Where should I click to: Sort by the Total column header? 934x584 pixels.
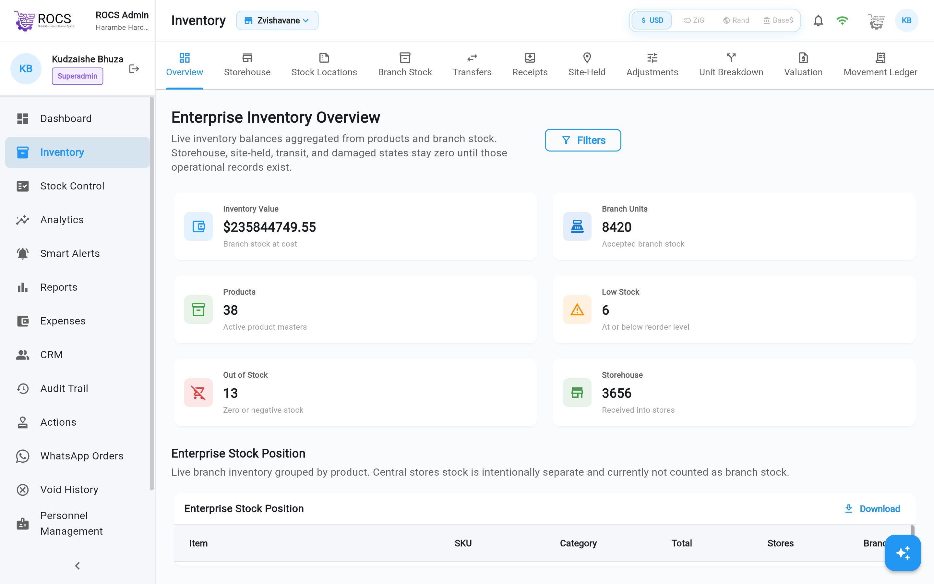tap(681, 543)
